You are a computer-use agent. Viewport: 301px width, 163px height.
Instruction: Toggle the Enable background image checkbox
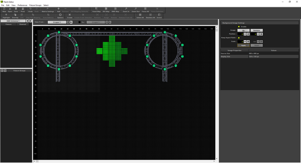(239, 27)
